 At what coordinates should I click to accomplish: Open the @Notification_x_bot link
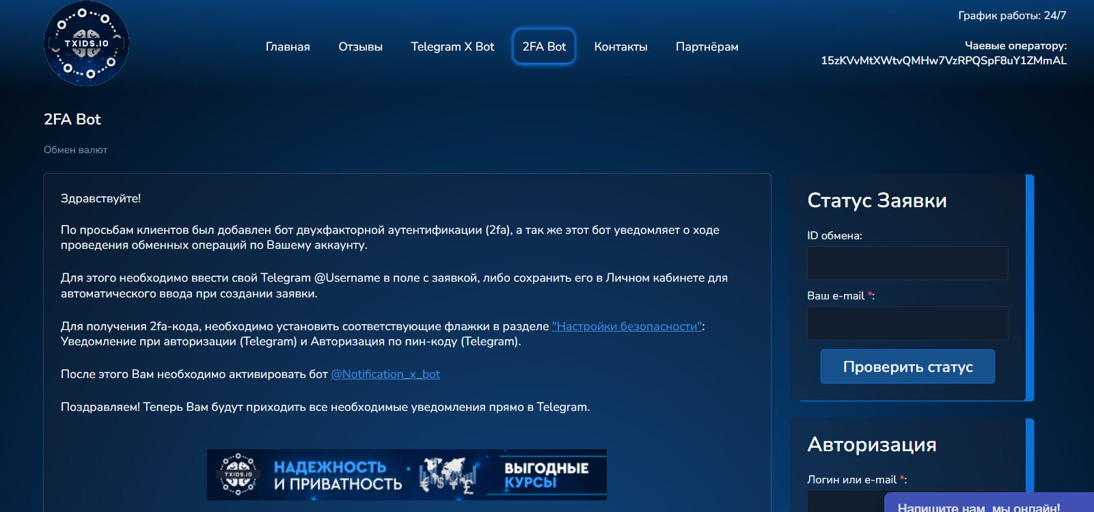385,374
